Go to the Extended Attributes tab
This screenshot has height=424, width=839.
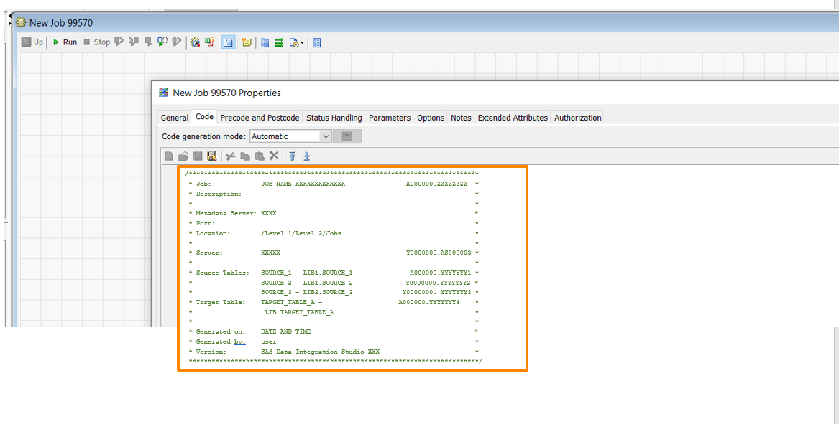513,118
